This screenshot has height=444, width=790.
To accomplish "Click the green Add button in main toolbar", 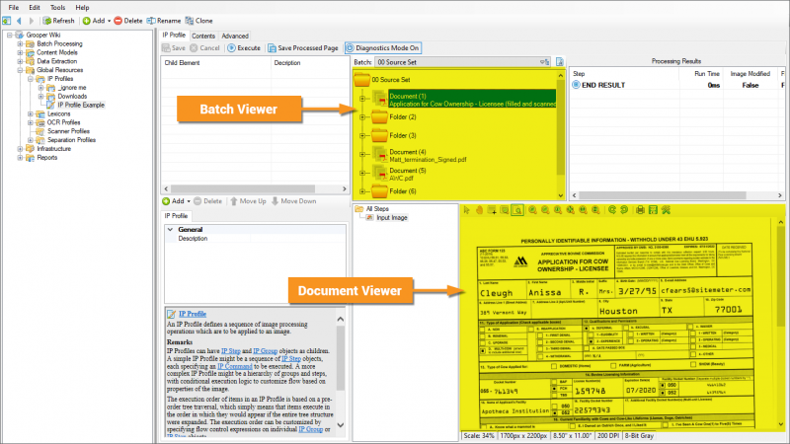I will coord(94,21).
